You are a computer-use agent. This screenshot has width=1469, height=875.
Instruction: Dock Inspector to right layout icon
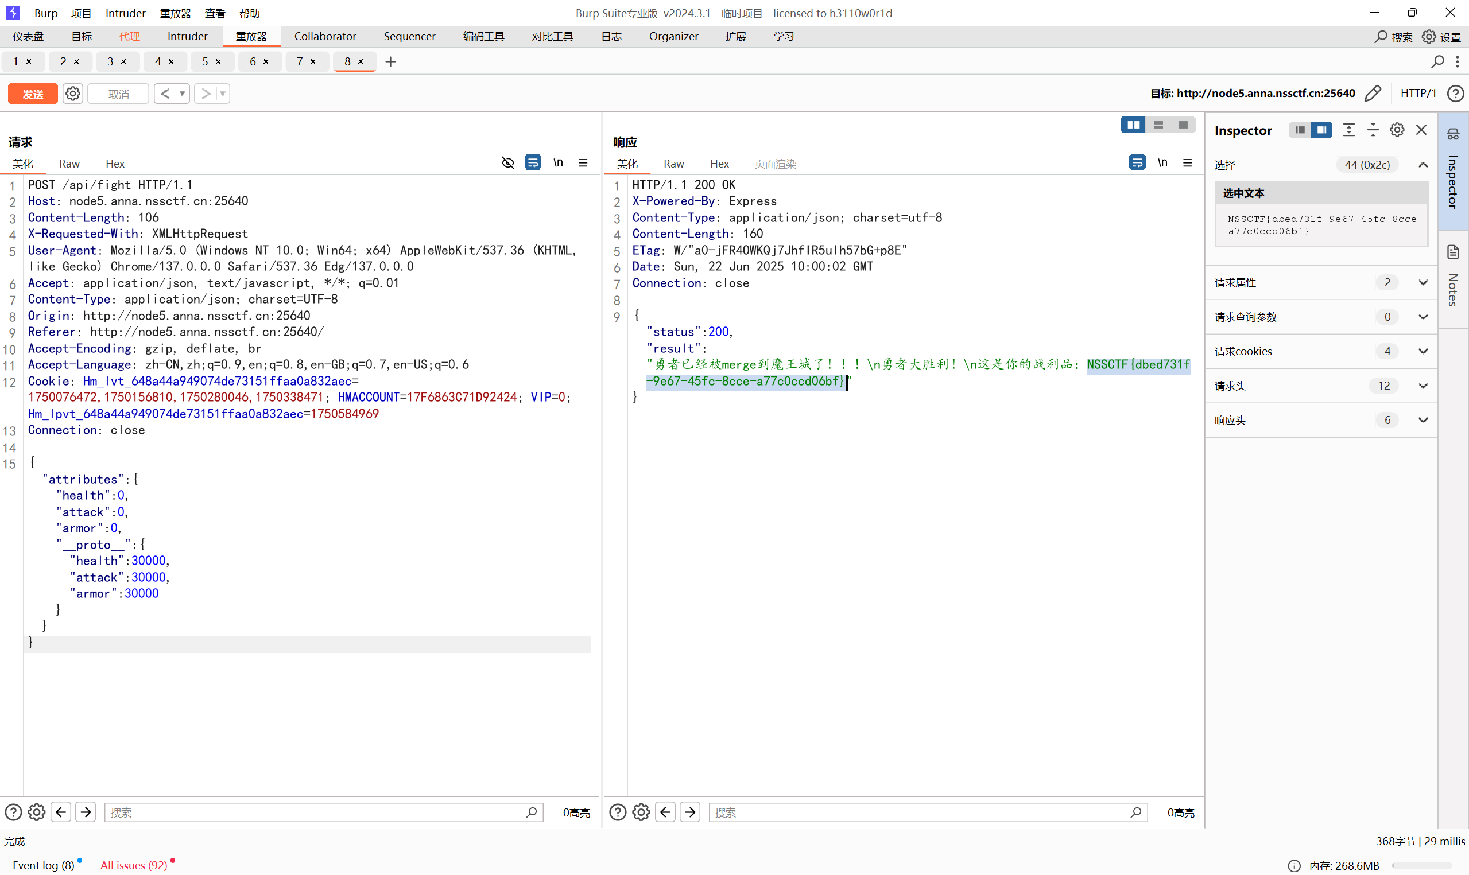click(1321, 130)
